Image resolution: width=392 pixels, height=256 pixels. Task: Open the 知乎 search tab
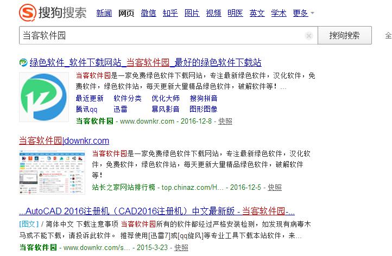(170, 13)
